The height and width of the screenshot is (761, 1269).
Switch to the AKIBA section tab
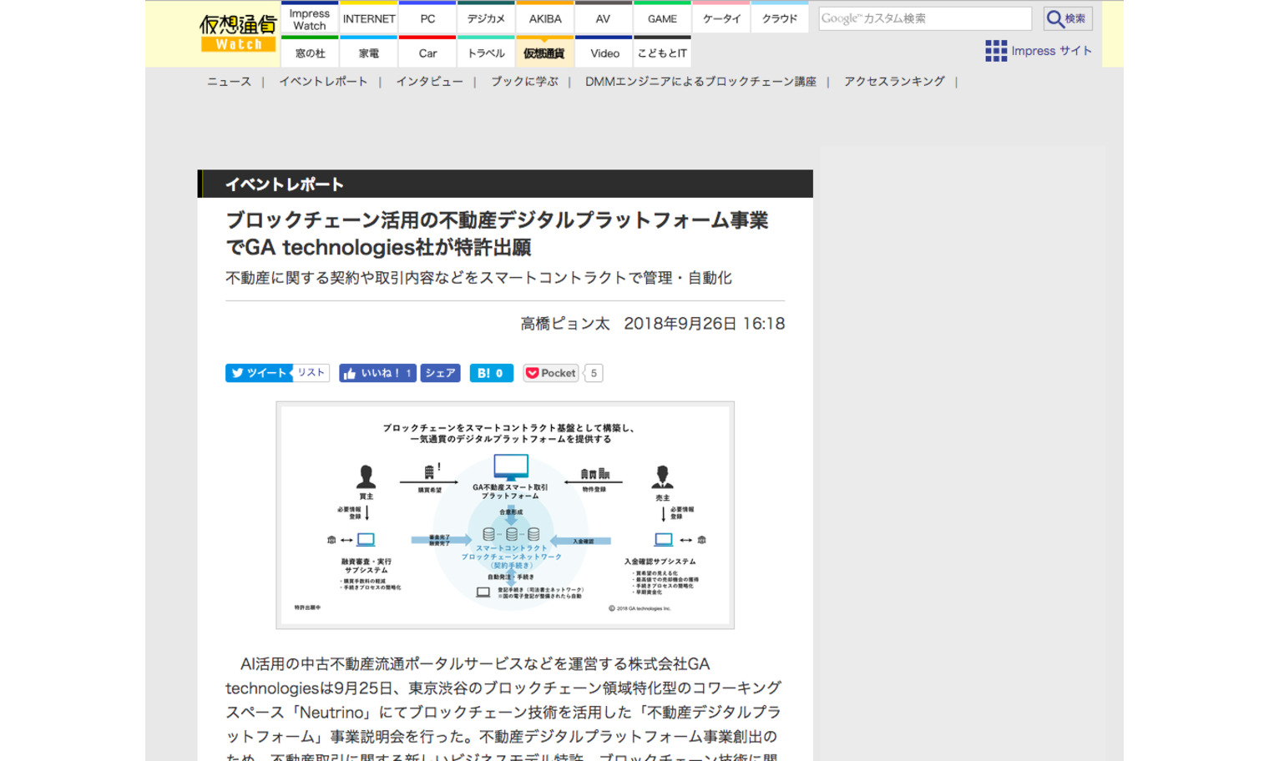pyautogui.click(x=544, y=18)
